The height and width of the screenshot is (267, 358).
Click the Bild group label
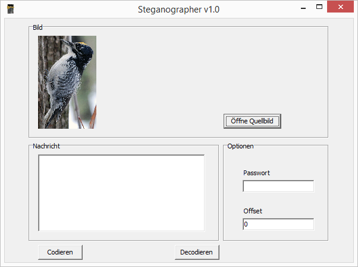pyautogui.click(x=37, y=27)
